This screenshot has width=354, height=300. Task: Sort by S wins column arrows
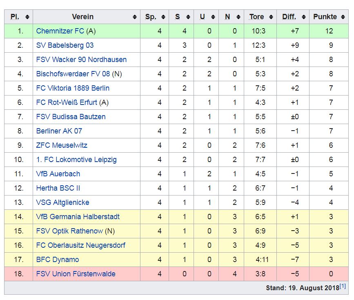click(188, 17)
